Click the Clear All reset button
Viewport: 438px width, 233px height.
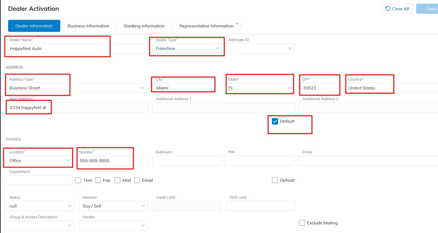point(397,9)
